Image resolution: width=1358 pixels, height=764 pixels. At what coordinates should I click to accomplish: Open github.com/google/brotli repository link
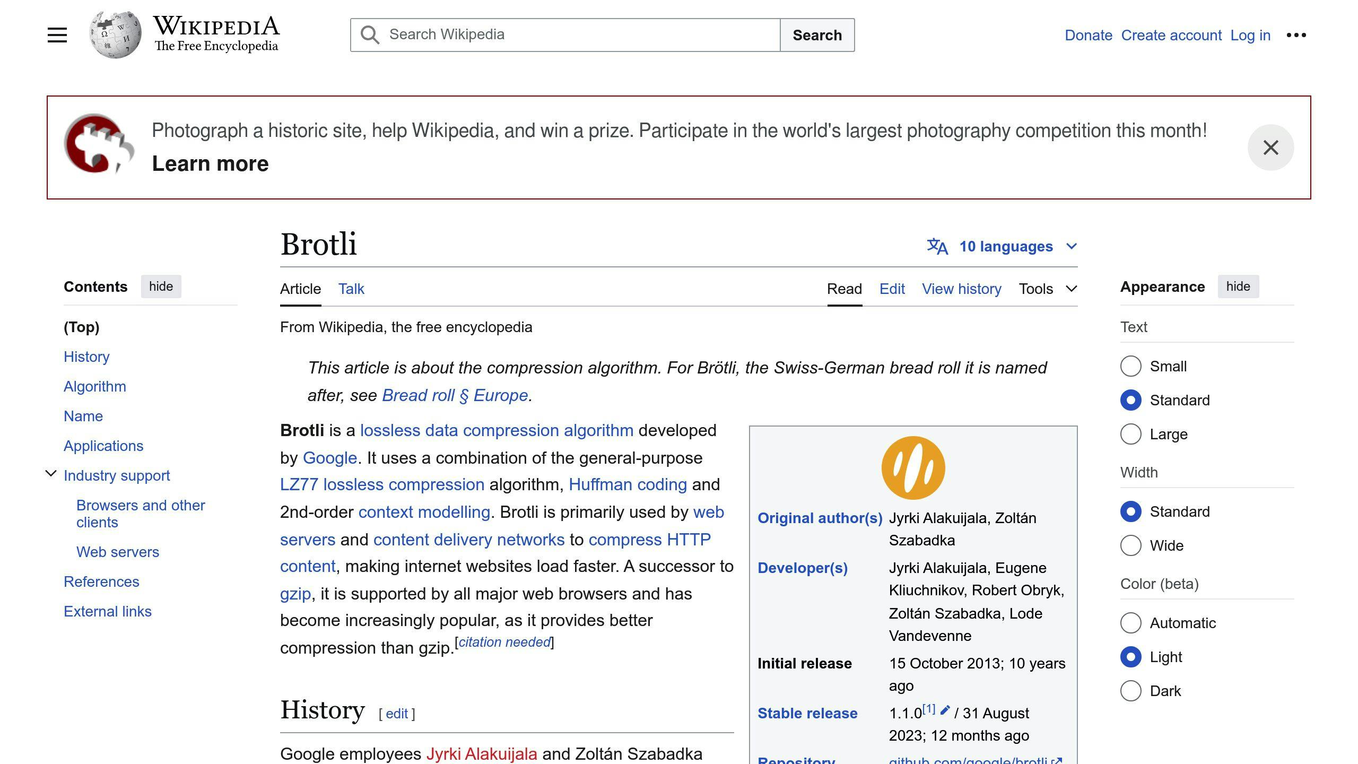[975, 760]
